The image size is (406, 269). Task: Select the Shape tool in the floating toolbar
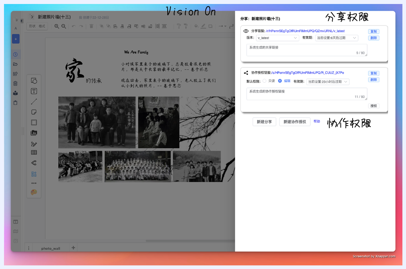pos(34,81)
